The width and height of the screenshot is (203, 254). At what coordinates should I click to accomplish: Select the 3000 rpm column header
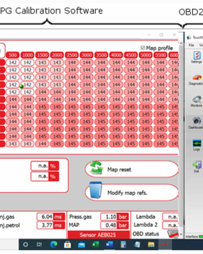point(87,55)
